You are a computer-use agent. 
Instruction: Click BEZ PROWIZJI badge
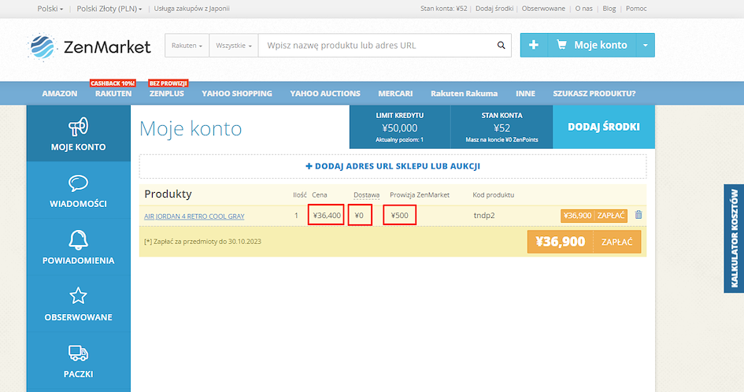click(x=168, y=83)
